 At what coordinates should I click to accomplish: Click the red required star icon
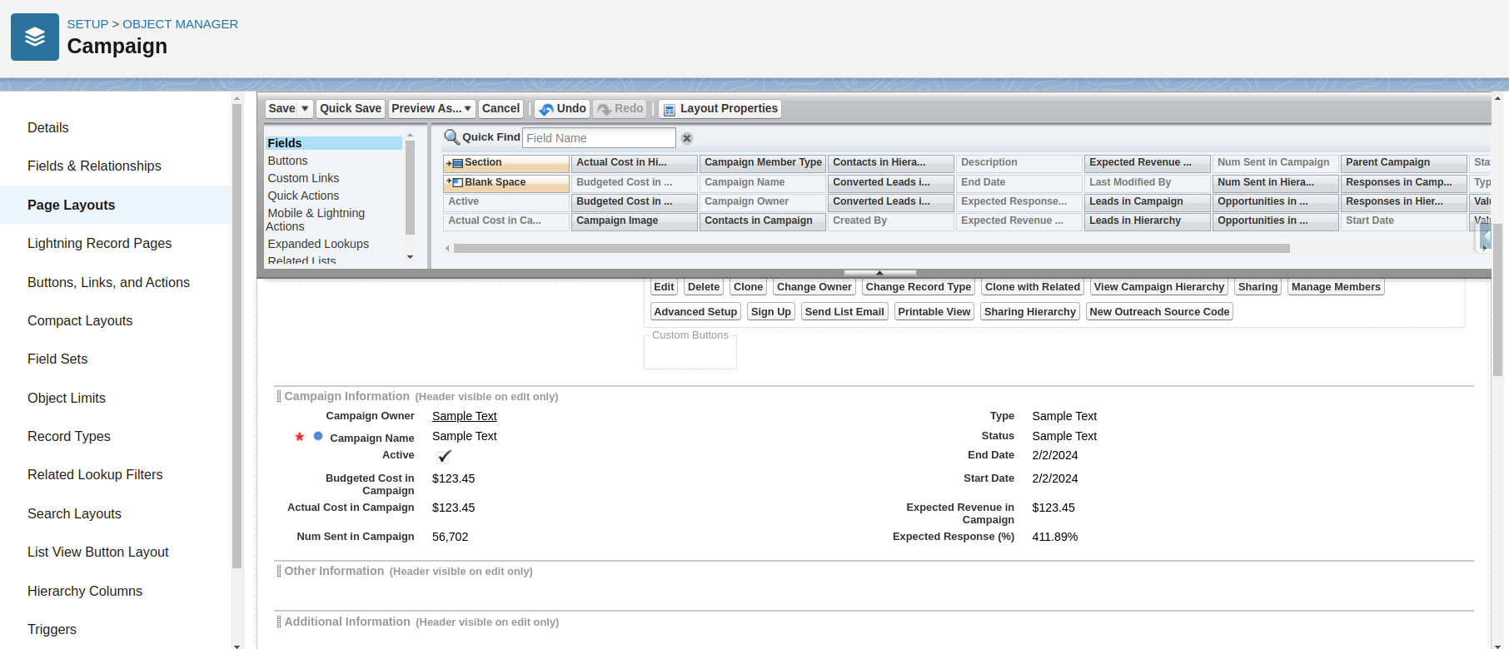(299, 437)
